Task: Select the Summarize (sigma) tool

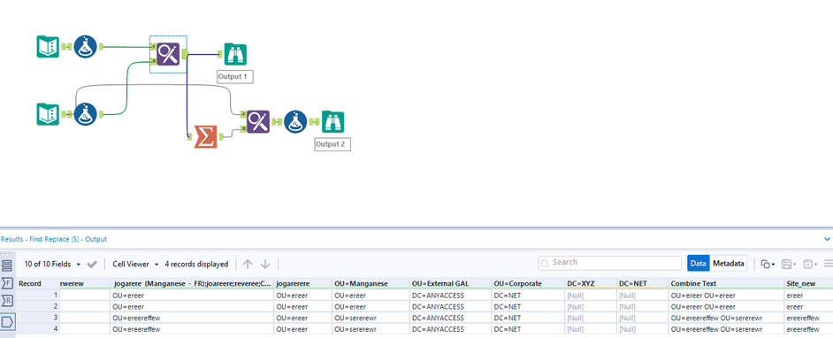Action: coord(205,136)
